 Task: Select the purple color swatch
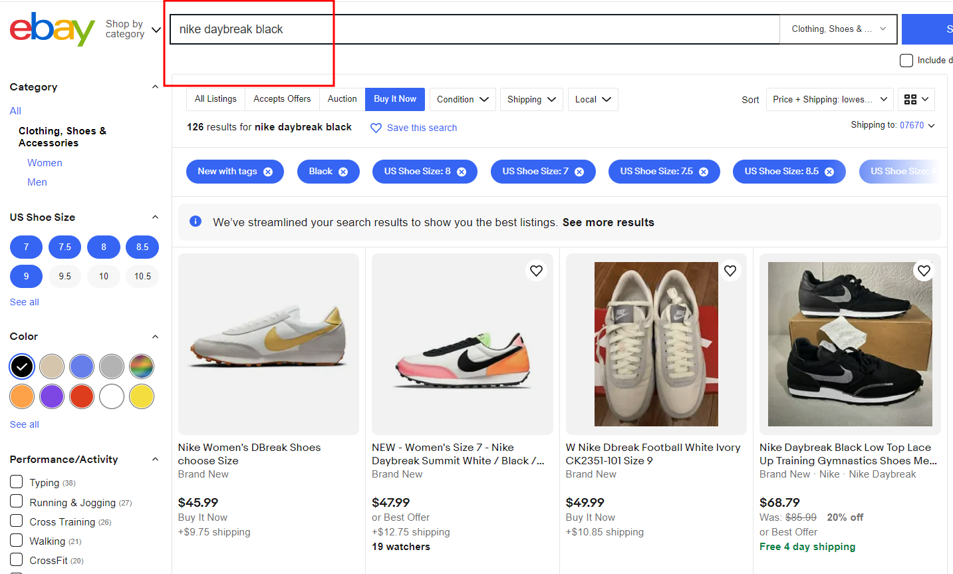tap(52, 396)
